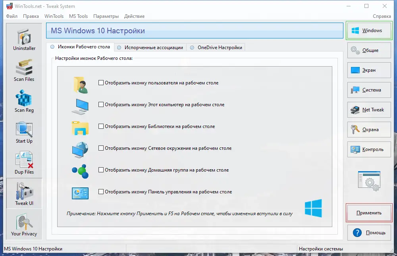Open the MS Tools menu
This screenshot has width=397, height=256.
[78, 16]
